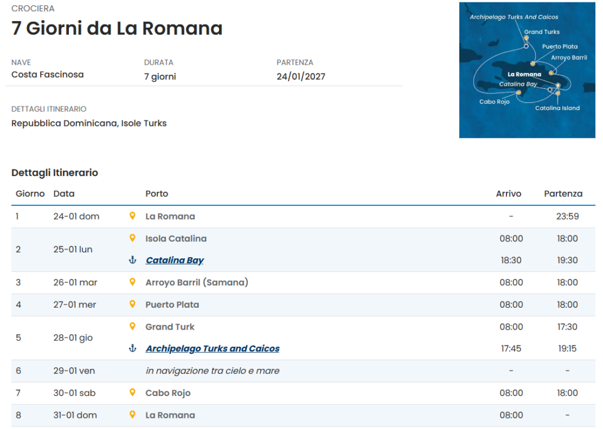The height and width of the screenshot is (429, 603).
Task: Click the anchor icon beside Archipelago Turks
Action: pyautogui.click(x=132, y=348)
